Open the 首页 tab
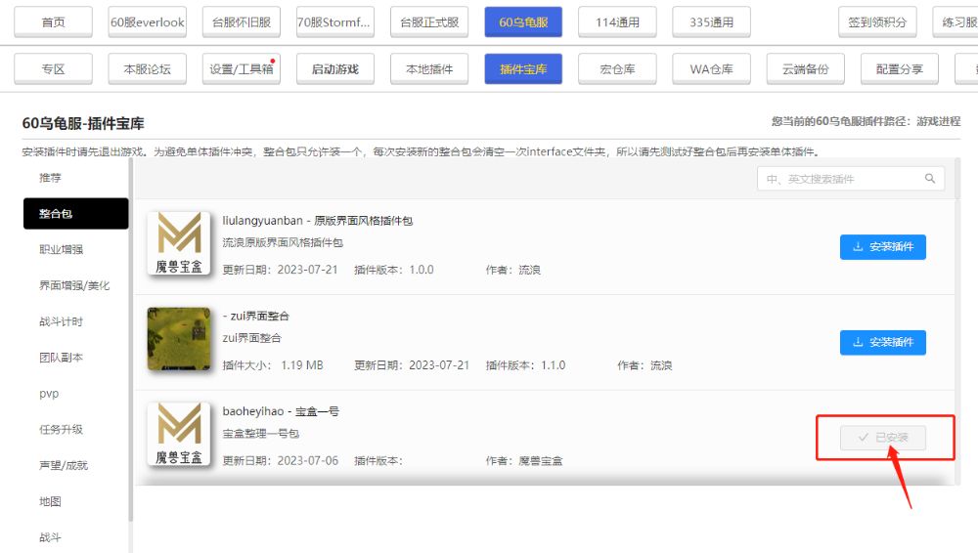This screenshot has width=978, height=553. 53,22
